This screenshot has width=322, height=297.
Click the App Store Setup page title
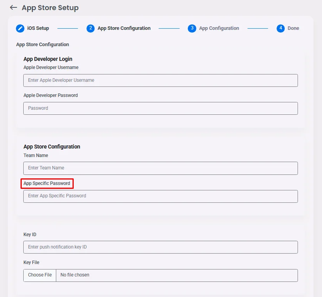click(50, 8)
